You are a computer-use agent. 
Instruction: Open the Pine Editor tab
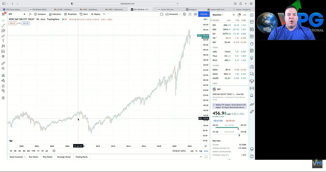[x=48, y=157]
